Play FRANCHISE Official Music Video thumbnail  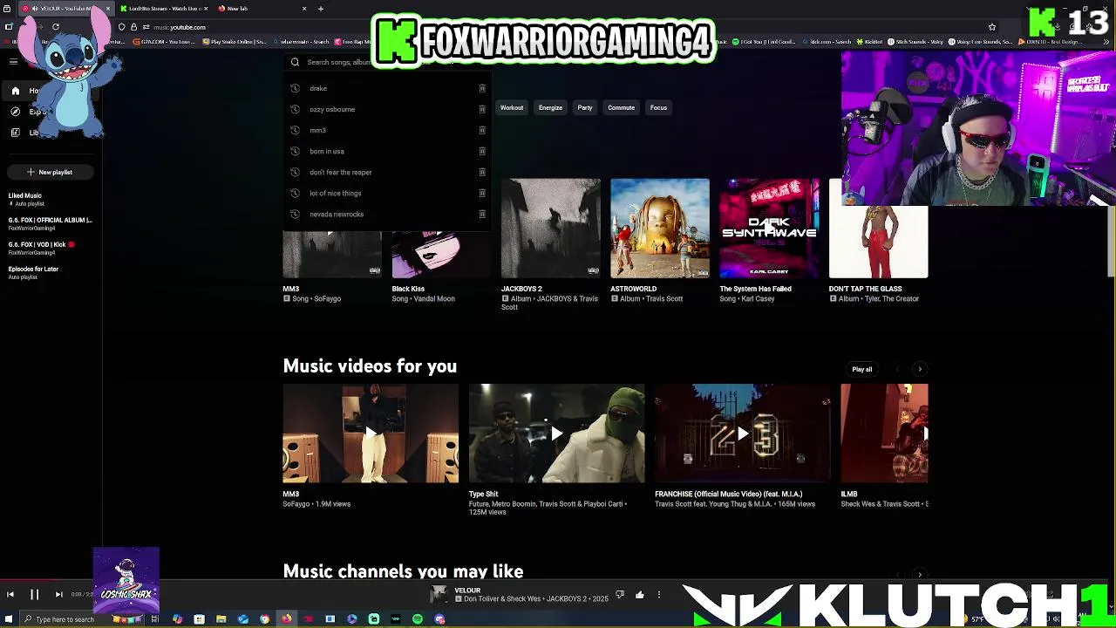click(x=743, y=433)
